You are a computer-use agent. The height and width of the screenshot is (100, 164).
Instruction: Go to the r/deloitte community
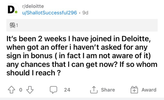[33, 6]
